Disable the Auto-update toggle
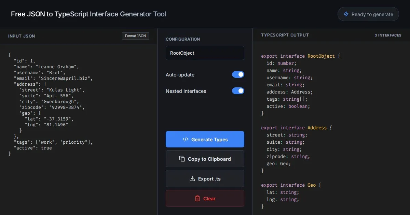This screenshot has height=215, width=410. click(x=238, y=74)
